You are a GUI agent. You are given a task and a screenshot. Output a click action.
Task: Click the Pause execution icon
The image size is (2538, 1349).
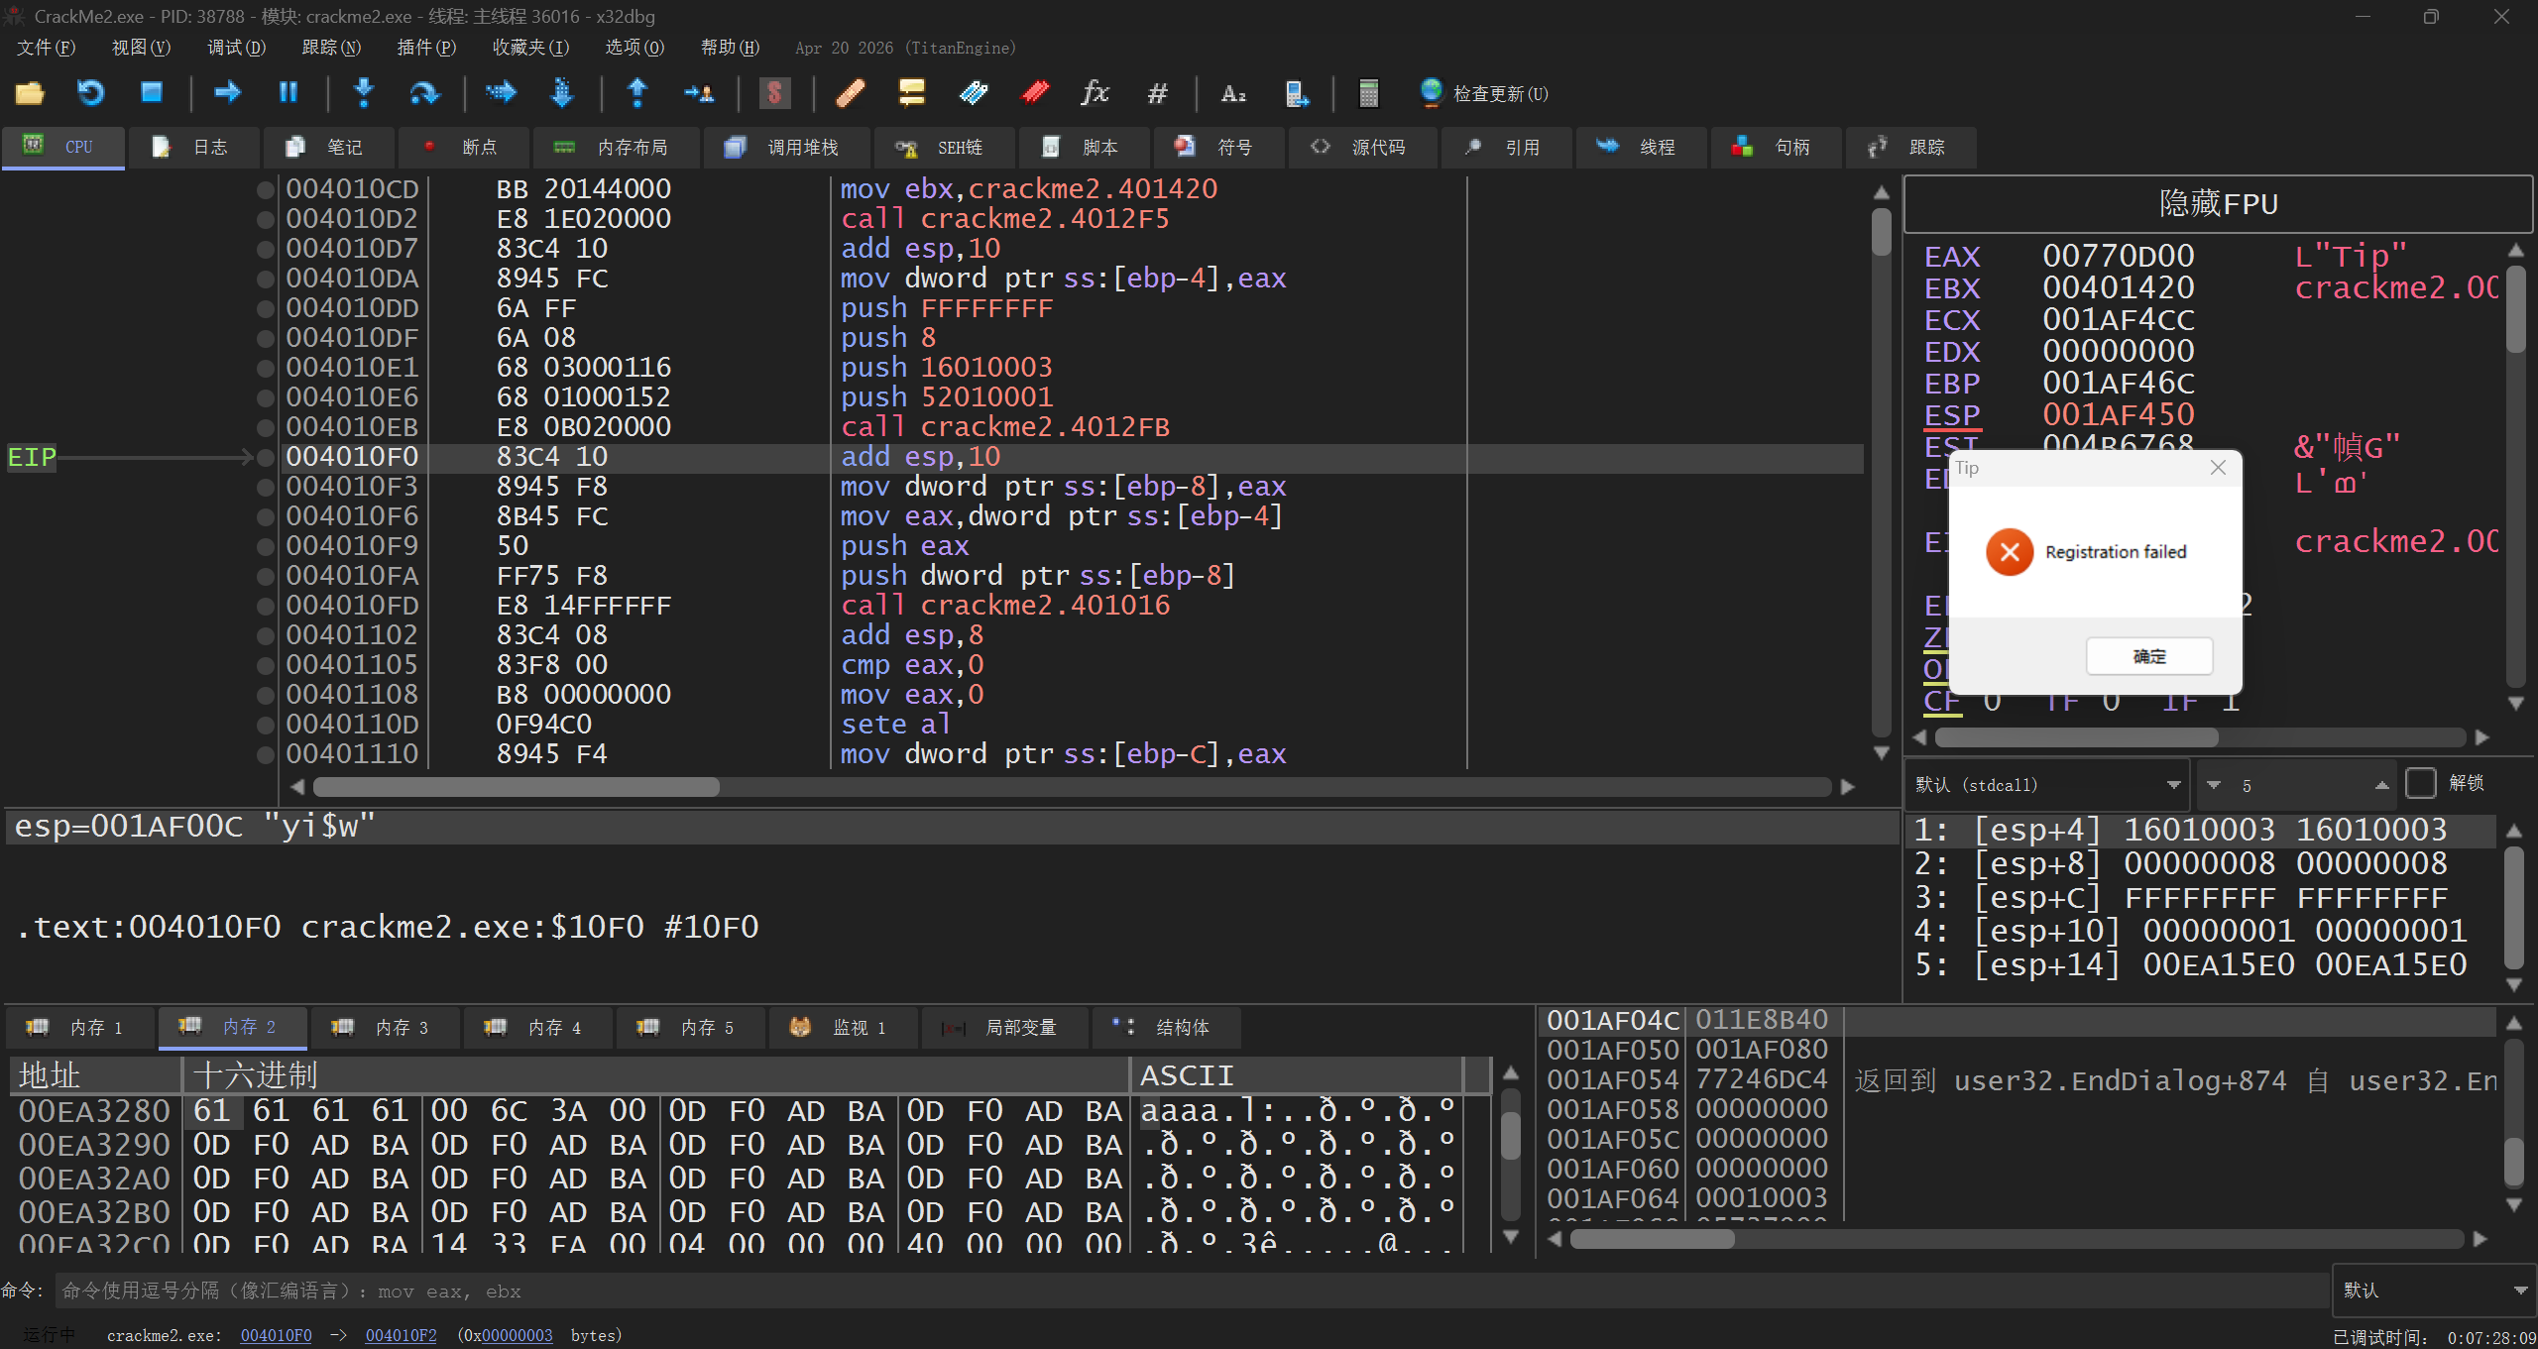click(x=288, y=93)
